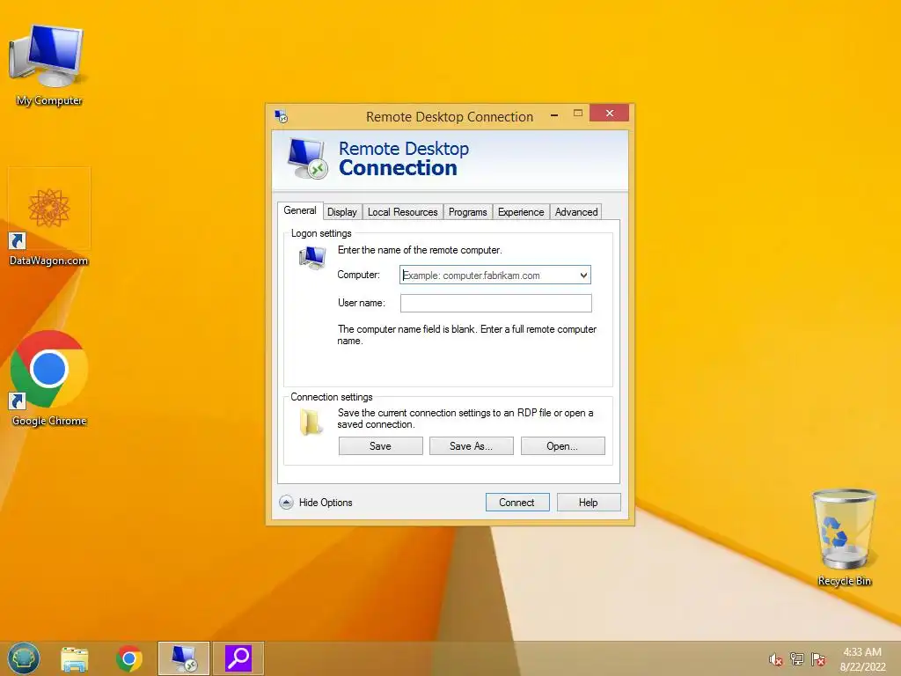Open the DataWagon.com desktop shortcut

pos(49,217)
